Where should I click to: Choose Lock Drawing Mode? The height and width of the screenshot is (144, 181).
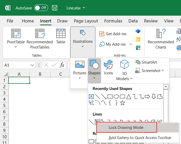tap(126, 128)
